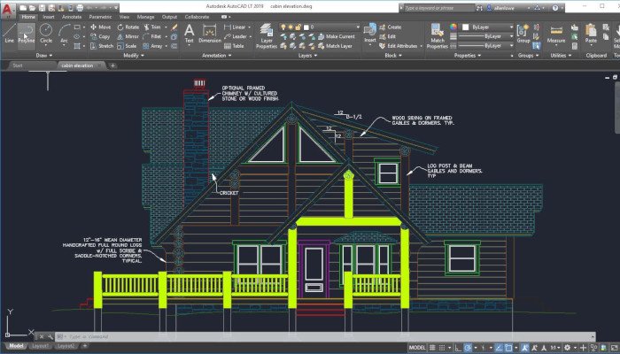Click Match Properties

(438, 35)
